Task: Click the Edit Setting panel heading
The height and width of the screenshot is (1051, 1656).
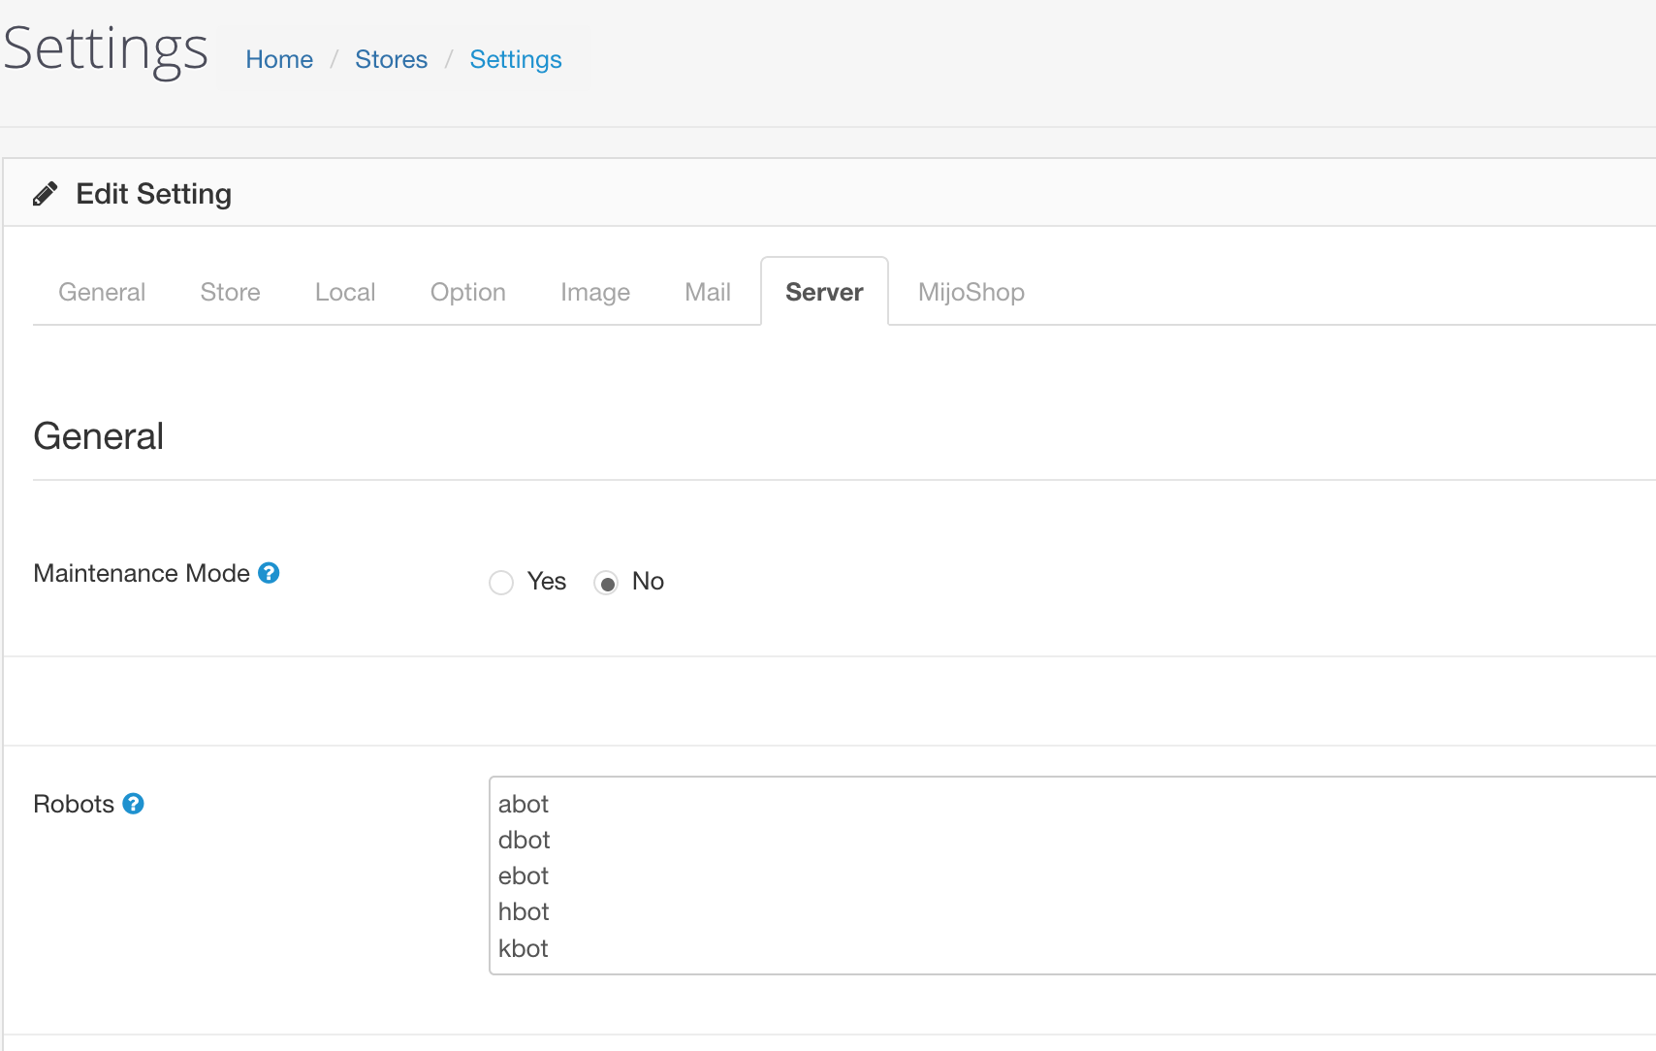Action: pos(154,194)
